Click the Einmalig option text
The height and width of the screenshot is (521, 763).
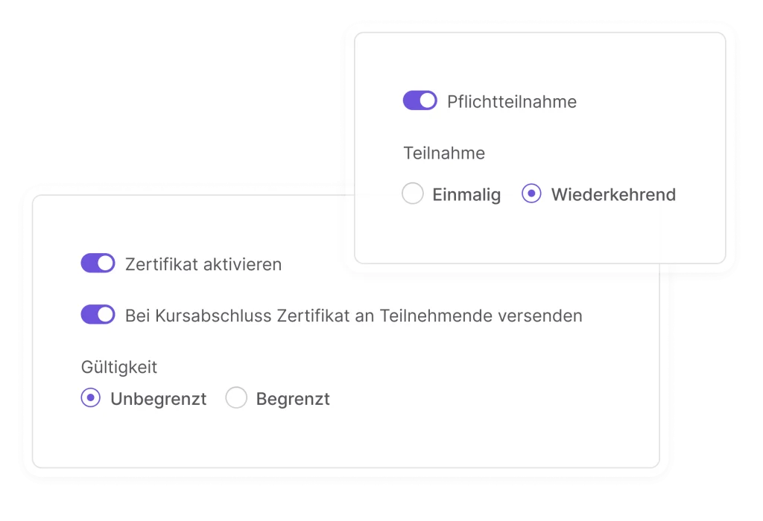click(x=466, y=195)
